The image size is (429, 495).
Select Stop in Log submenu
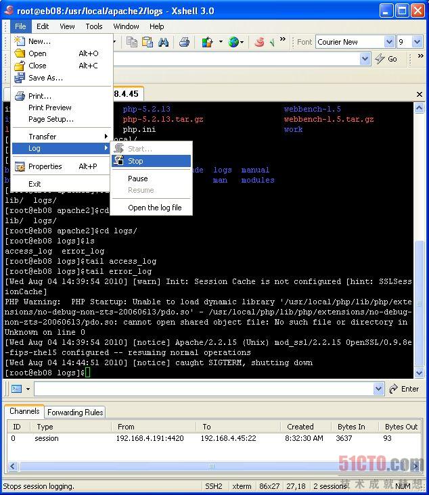click(152, 161)
